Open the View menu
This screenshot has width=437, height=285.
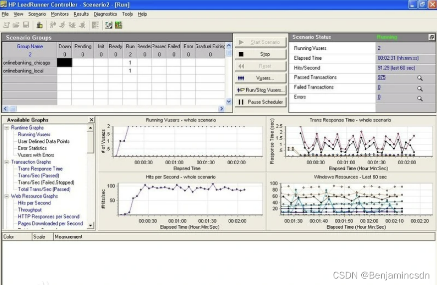click(x=18, y=14)
